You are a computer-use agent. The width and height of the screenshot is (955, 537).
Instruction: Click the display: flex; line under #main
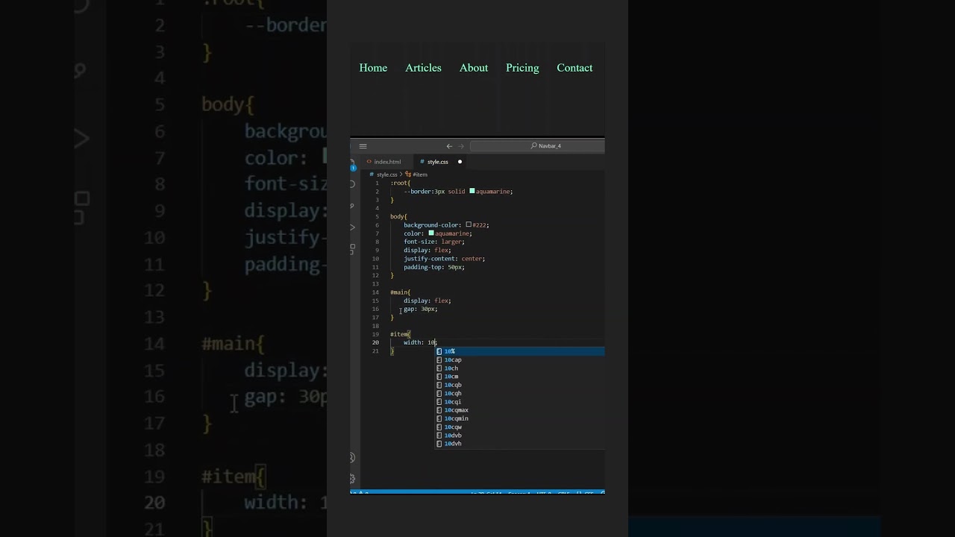click(428, 301)
